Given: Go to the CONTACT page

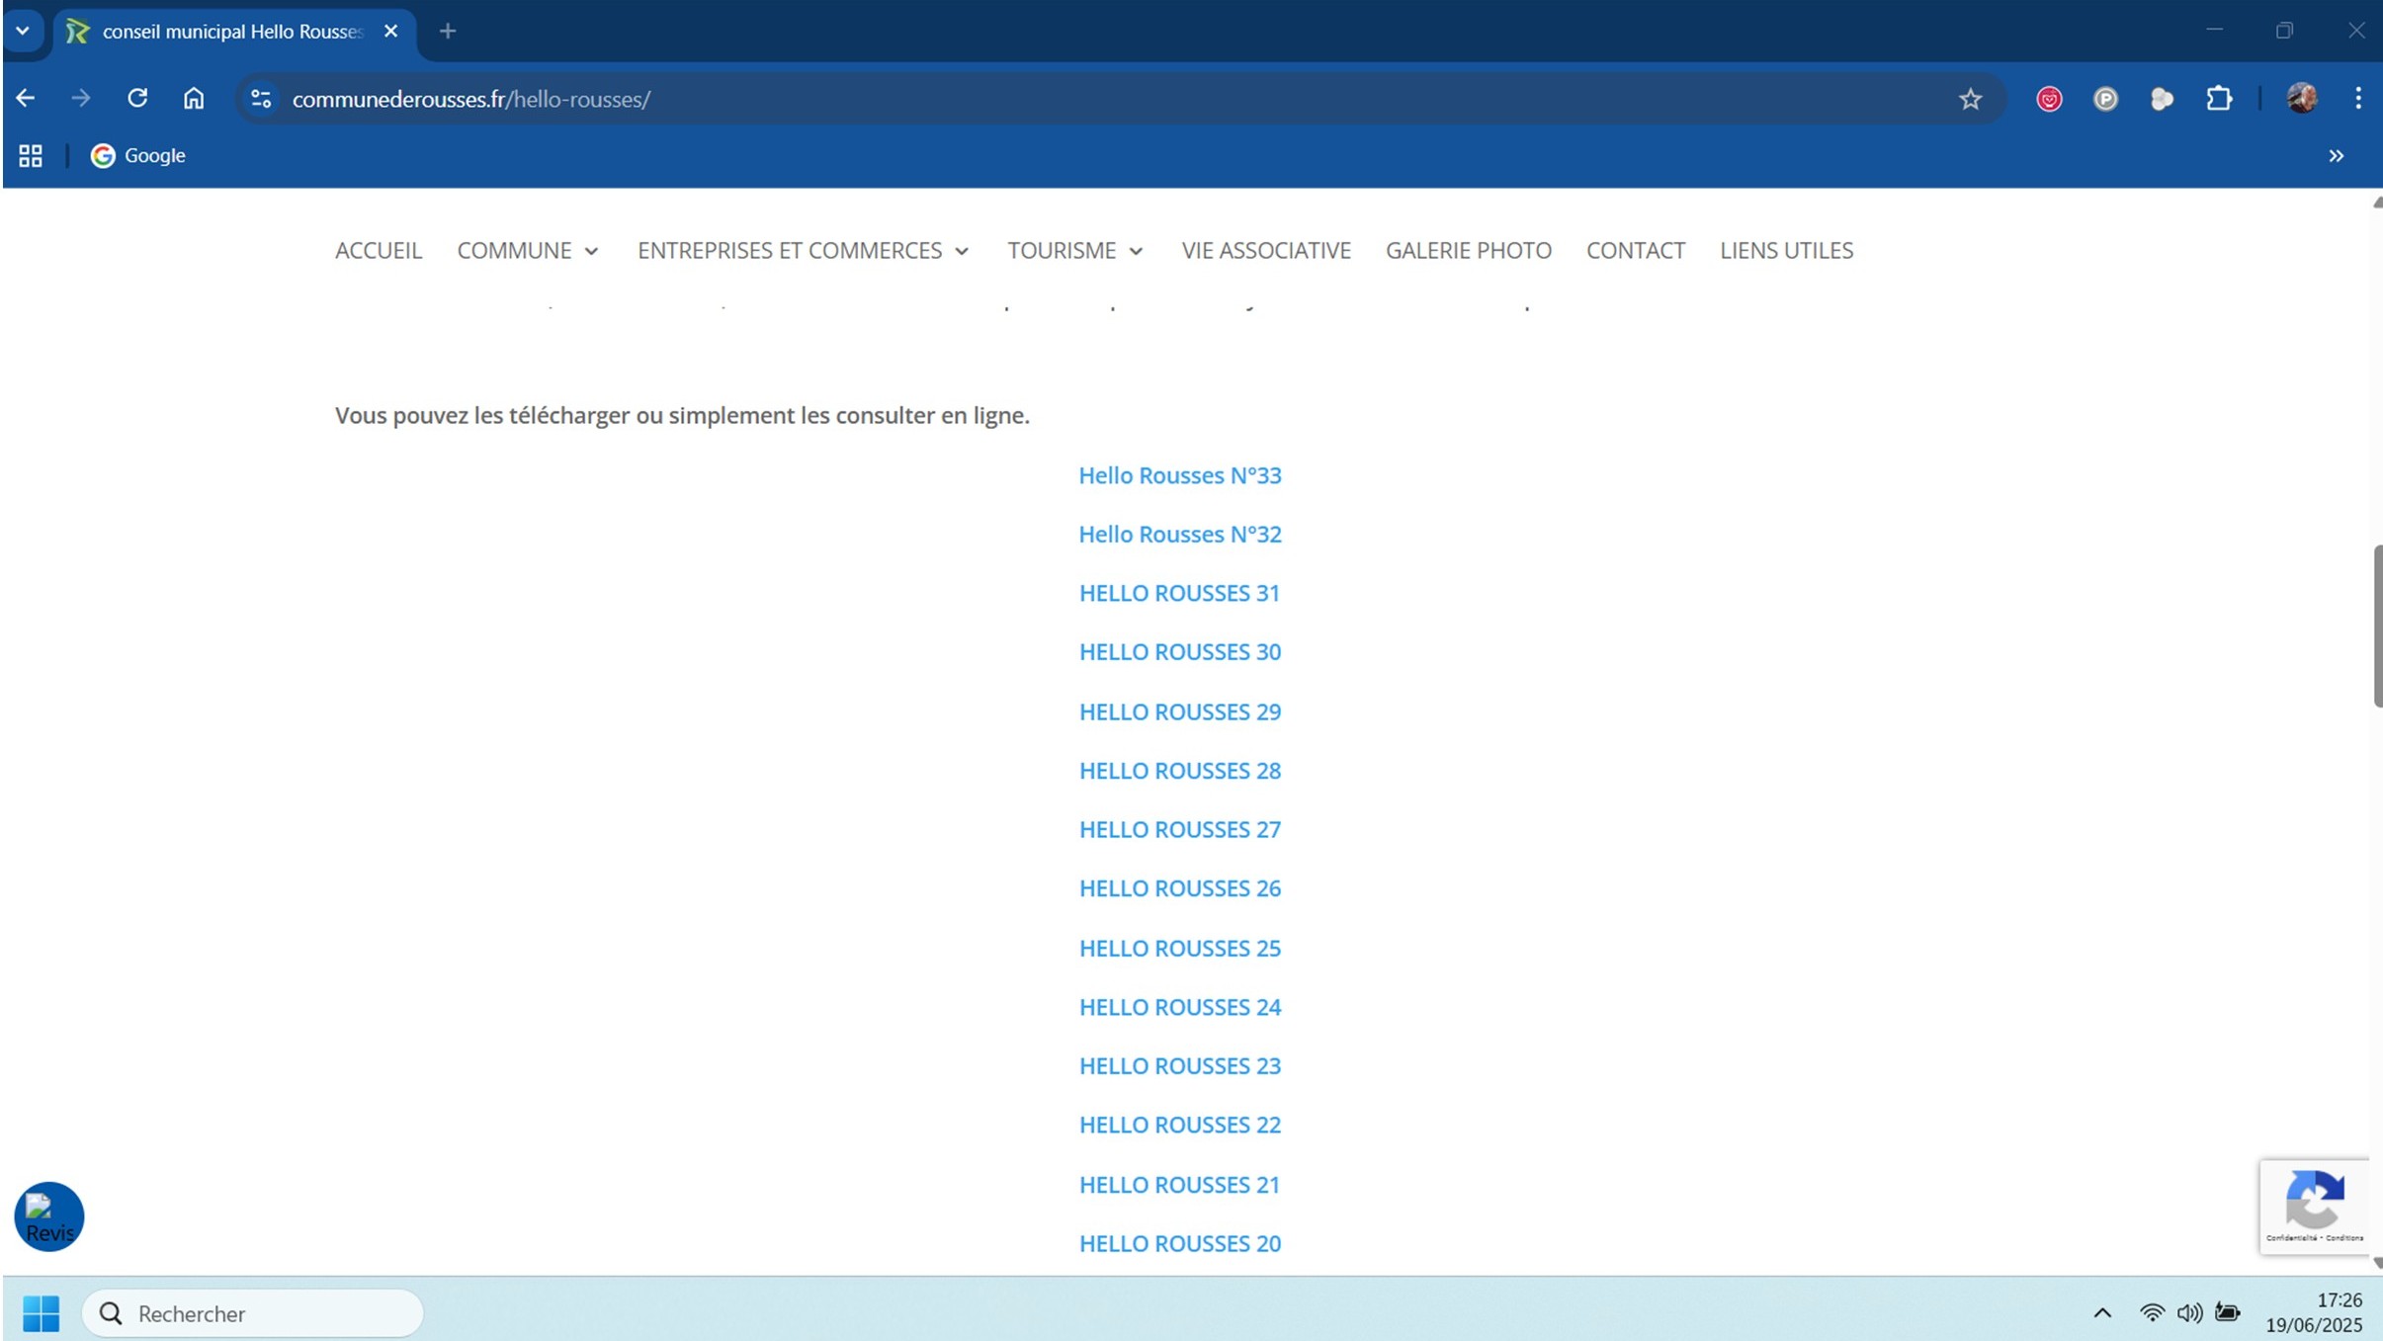Looking at the screenshot, I should (1635, 250).
